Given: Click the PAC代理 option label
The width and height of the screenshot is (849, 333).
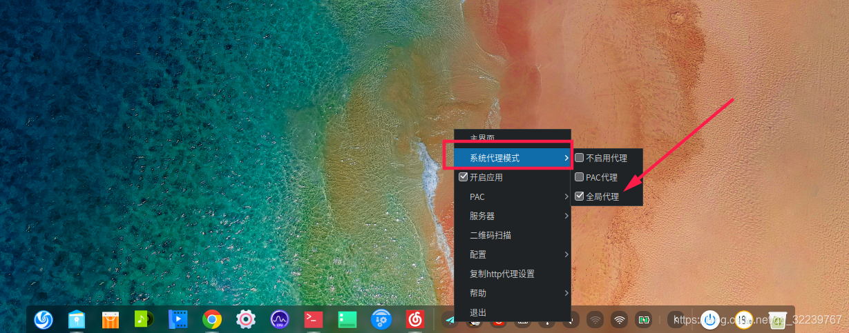Looking at the screenshot, I should (x=602, y=177).
